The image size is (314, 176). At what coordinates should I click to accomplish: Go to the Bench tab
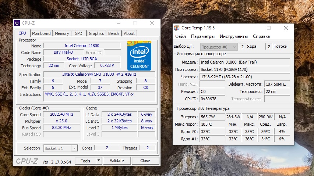coord(113,33)
